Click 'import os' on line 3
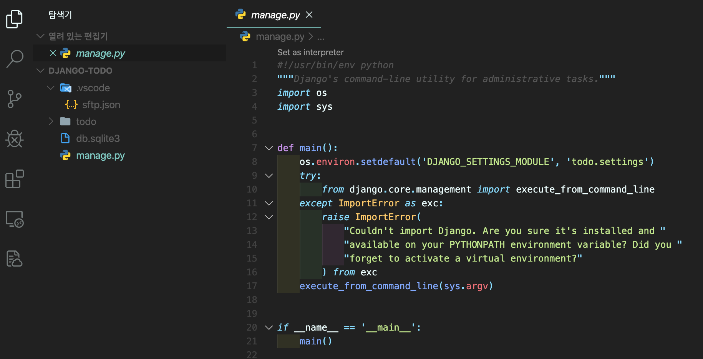The width and height of the screenshot is (703, 359). click(302, 93)
